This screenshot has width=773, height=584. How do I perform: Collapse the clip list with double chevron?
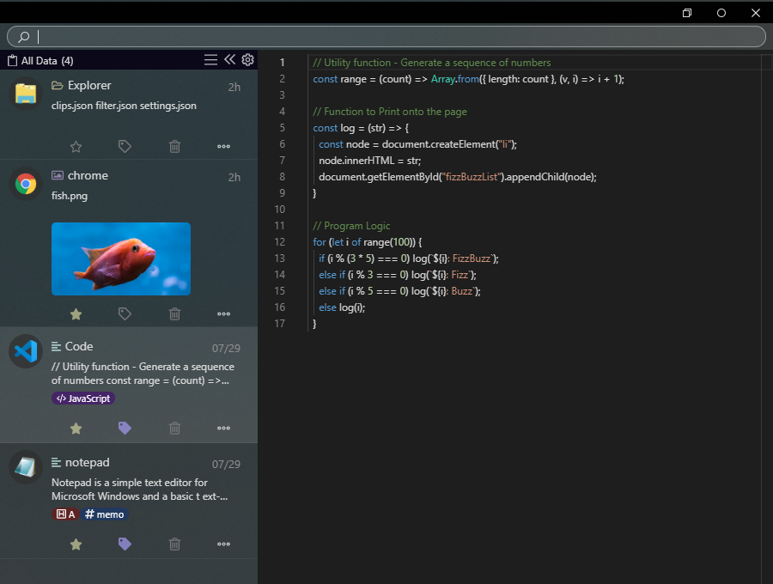click(229, 59)
